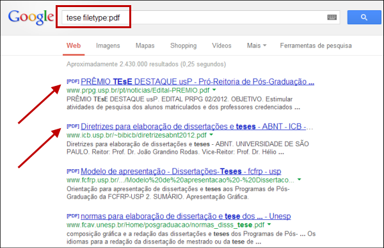The height and width of the screenshot is (248, 384).
Task: Click the snippet mentioning EDITAL PRPG 02/2012
Action: click(183, 103)
